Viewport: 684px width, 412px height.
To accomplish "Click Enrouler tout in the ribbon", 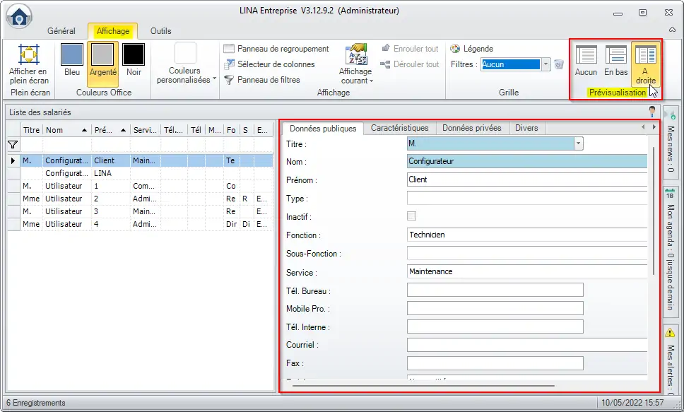I will click(x=410, y=49).
